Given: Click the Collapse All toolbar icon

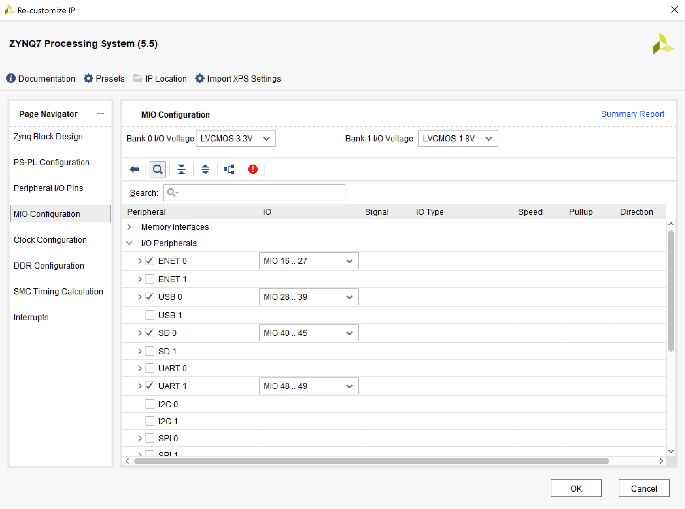Looking at the screenshot, I should [182, 169].
